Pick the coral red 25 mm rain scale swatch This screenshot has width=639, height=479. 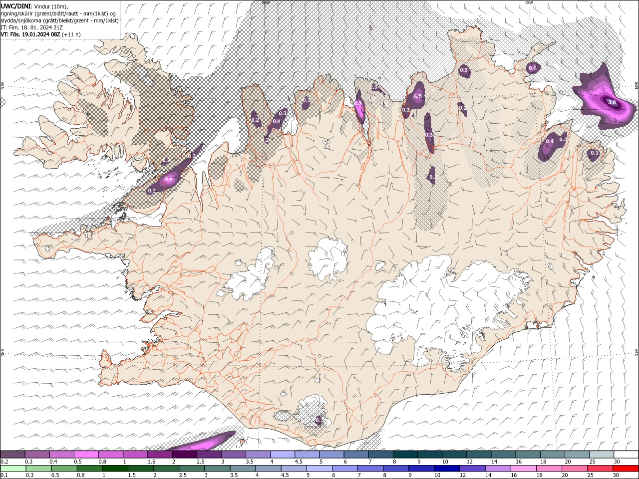(x=600, y=469)
